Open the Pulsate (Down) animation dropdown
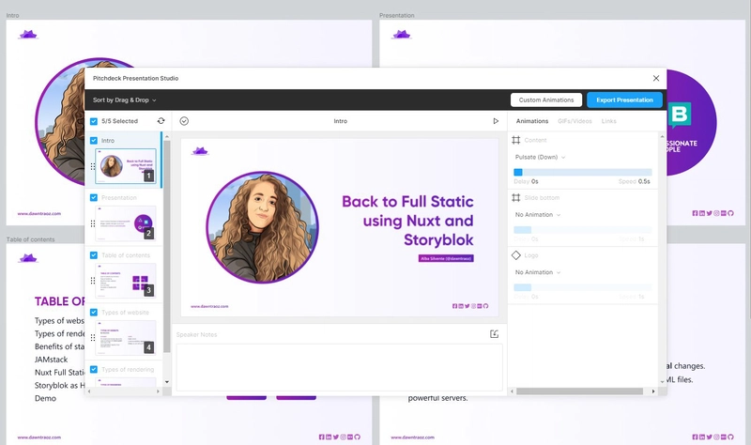This screenshot has height=445, width=751. click(541, 157)
